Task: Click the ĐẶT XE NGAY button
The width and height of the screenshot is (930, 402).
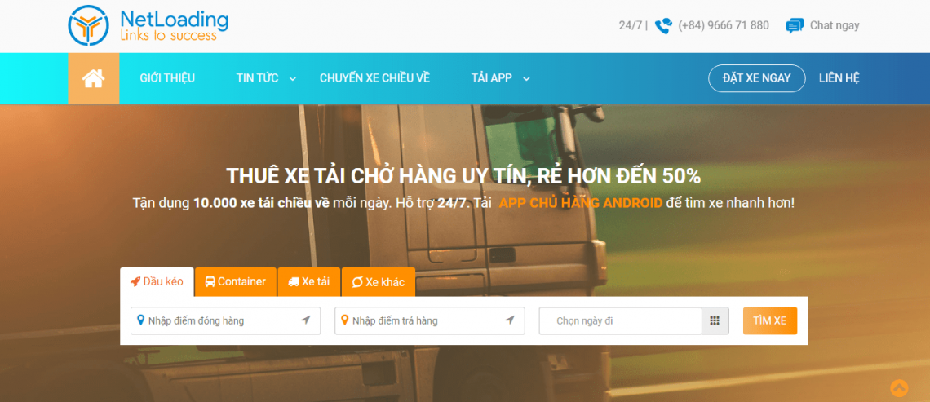Action: [757, 78]
